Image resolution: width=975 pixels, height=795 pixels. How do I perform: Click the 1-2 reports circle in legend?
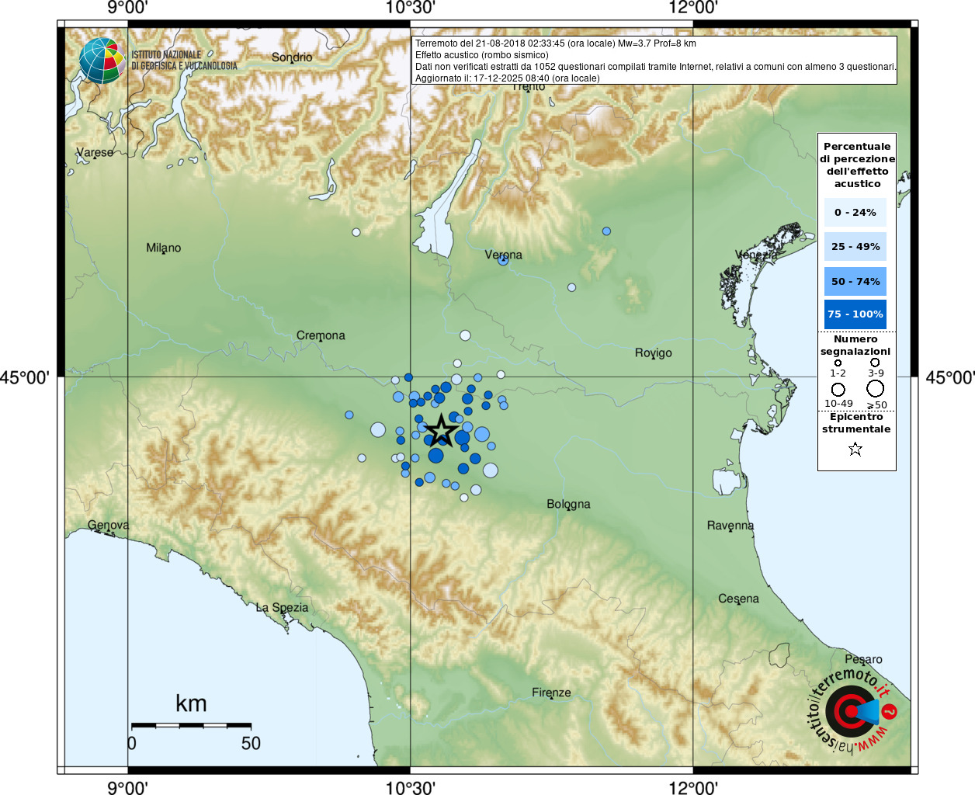pyautogui.click(x=838, y=363)
